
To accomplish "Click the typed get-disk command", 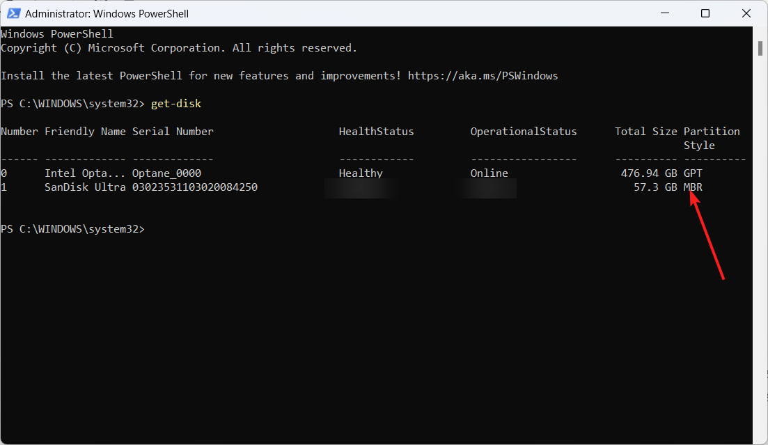I will click(176, 103).
